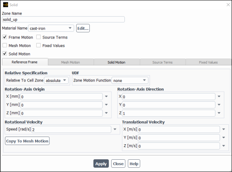Click the Zone Name field solid_up
Screen dimensions: 232x172
[x=63, y=20]
